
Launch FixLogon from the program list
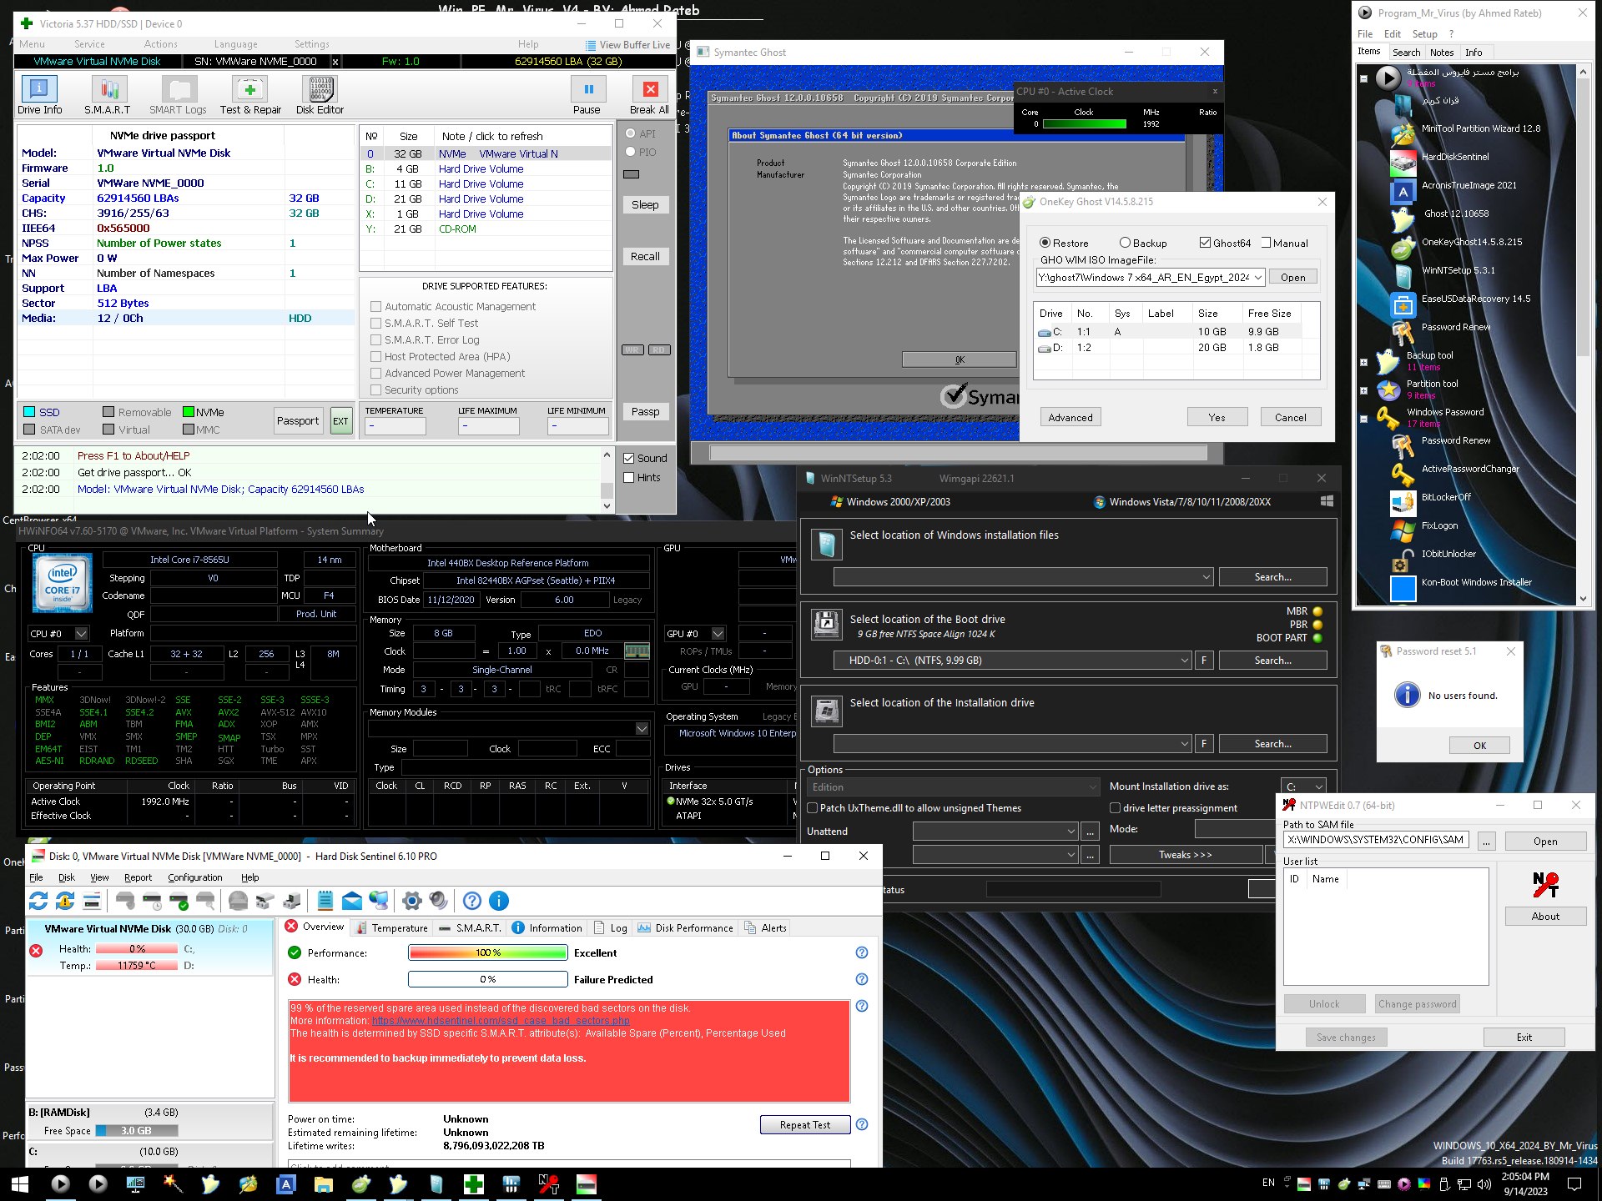pos(1439,525)
